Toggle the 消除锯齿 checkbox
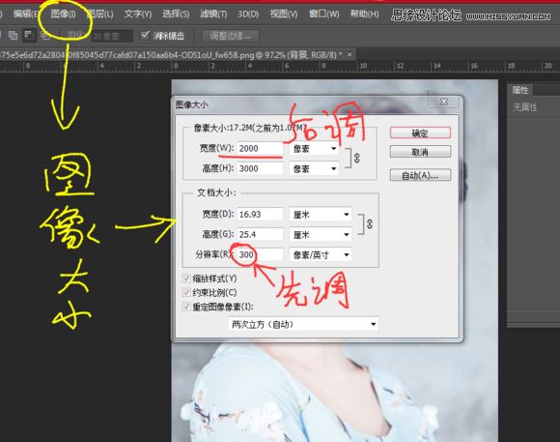This screenshot has height=442, width=560. tap(145, 35)
